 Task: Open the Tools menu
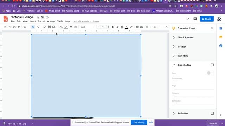point(60,21)
